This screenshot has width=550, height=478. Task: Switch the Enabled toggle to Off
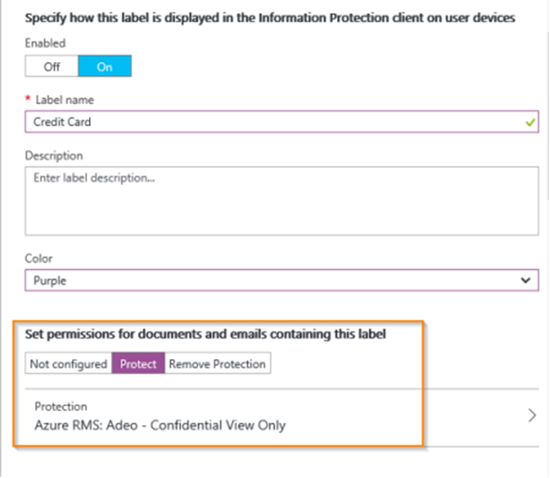coord(51,66)
